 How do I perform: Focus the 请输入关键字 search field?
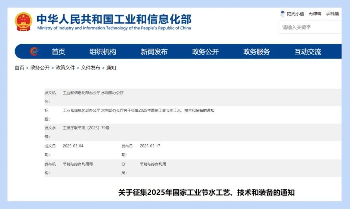tap(309, 27)
